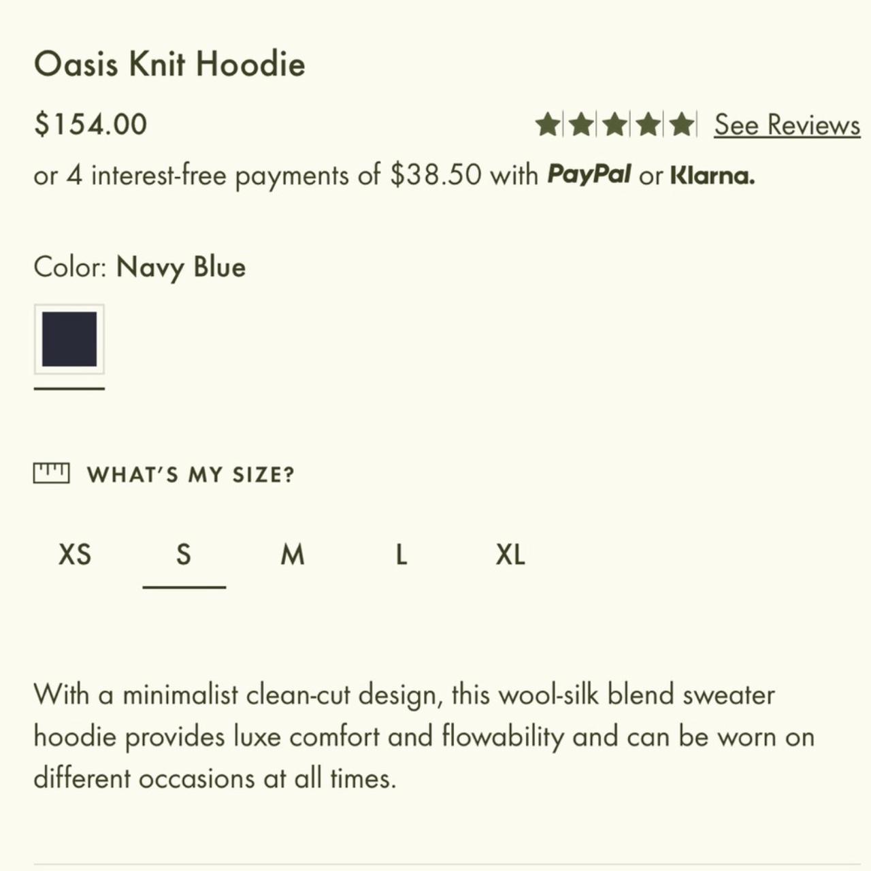Choose size XL
Viewport: 871px width, 871px height.
click(510, 555)
